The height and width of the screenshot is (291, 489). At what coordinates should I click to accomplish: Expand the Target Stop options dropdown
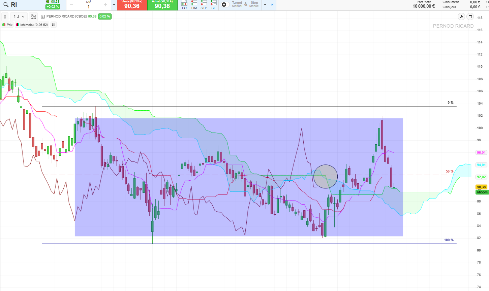pos(265,5)
